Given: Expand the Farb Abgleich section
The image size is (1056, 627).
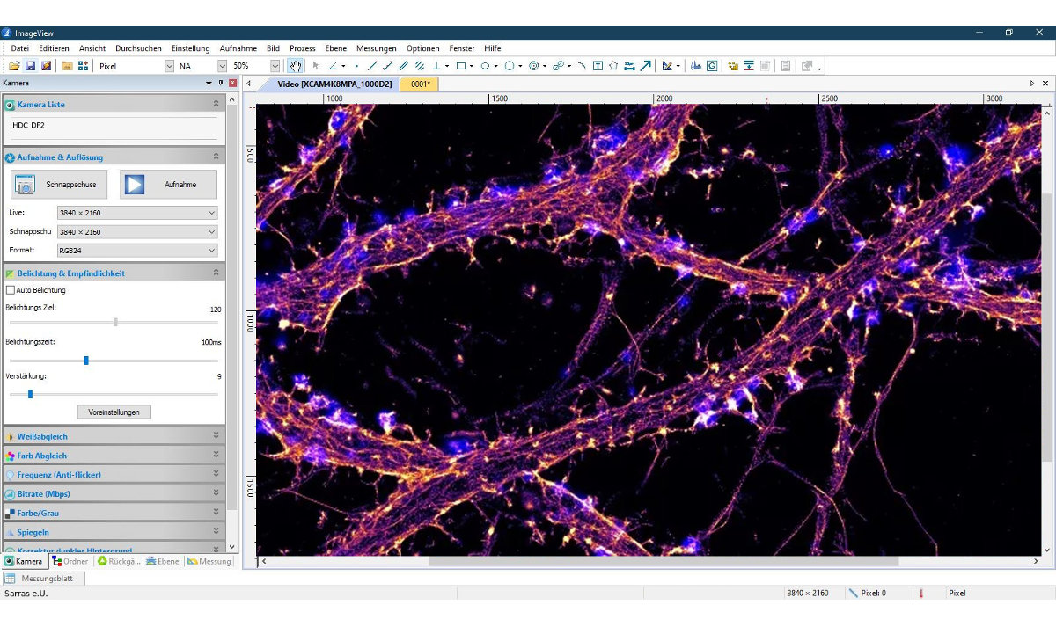Looking at the screenshot, I should coord(113,456).
